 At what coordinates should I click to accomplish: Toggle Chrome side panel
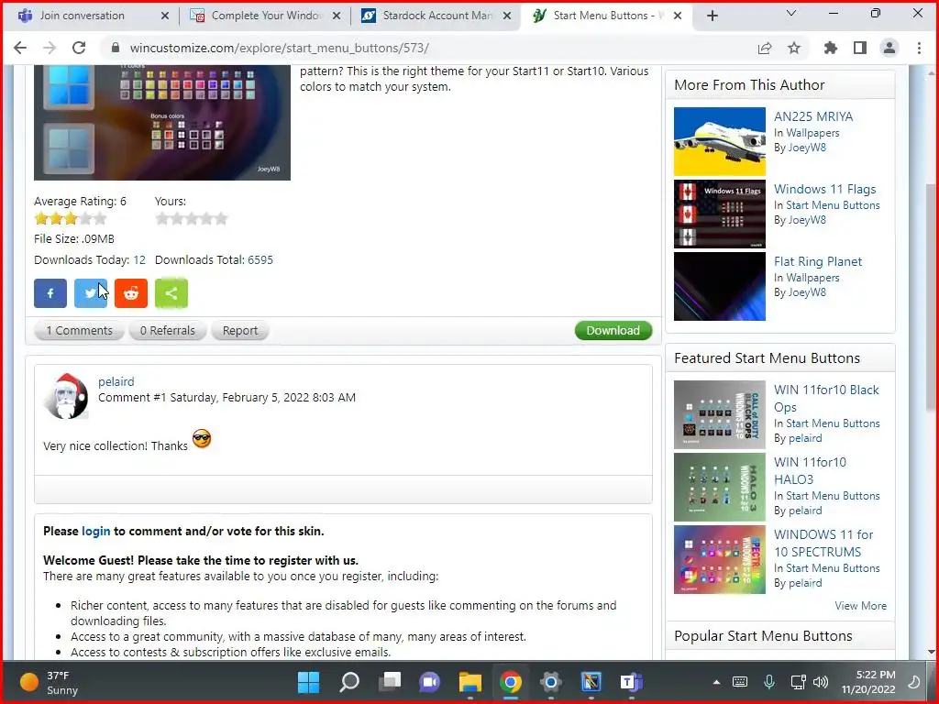[x=860, y=48]
